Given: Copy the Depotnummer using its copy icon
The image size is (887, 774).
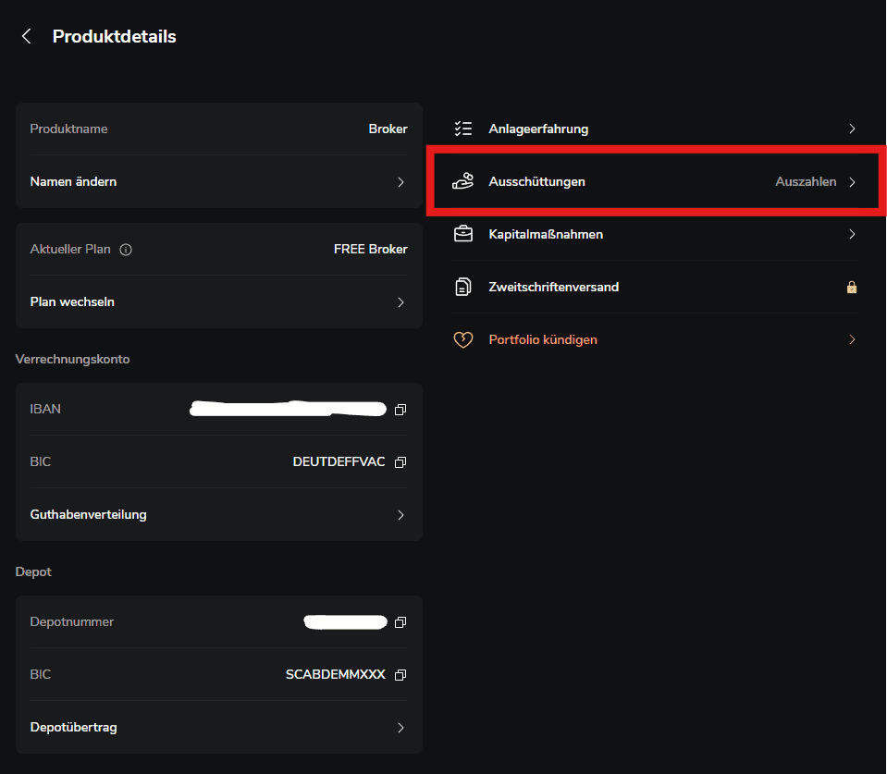Looking at the screenshot, I should point(400,622).
